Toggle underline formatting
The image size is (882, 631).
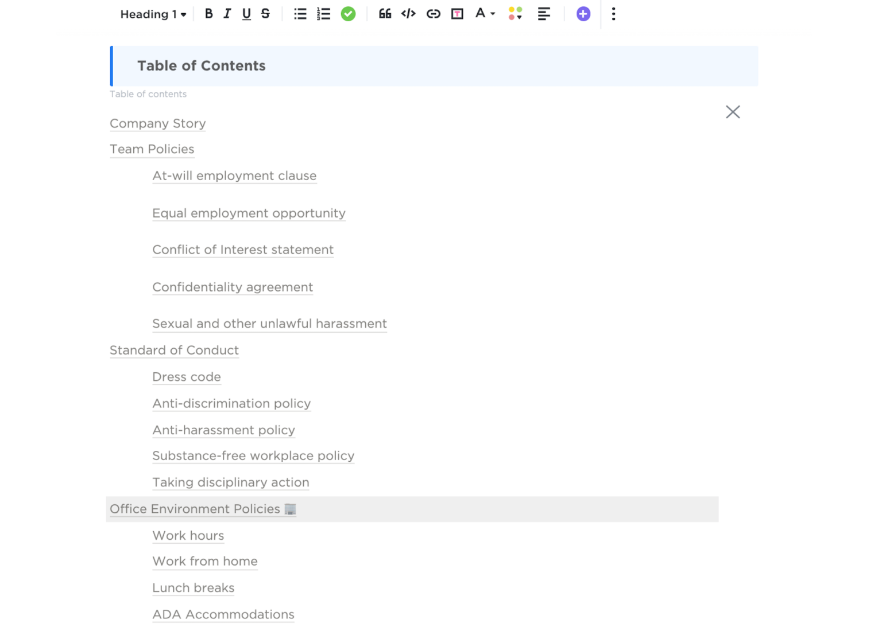tap(246, 14)
